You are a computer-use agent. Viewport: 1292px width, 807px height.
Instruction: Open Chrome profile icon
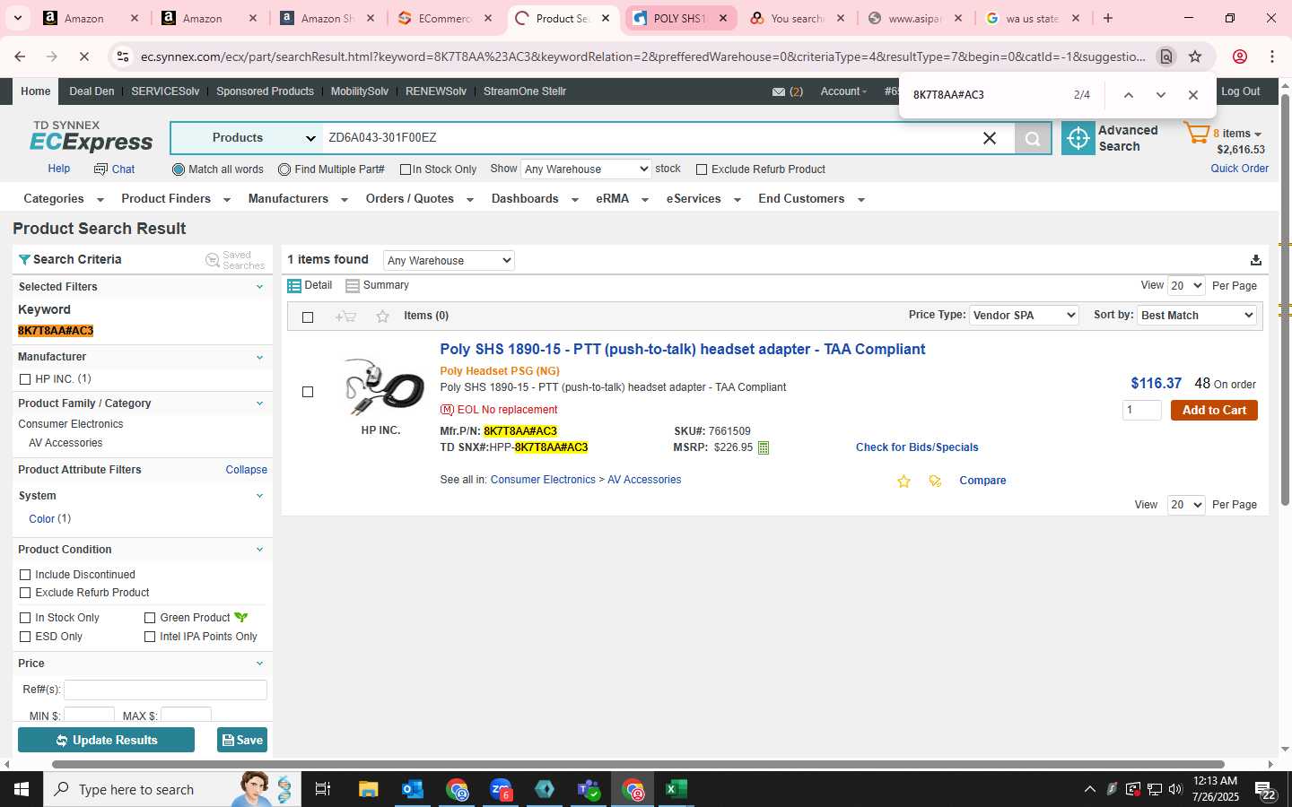tap(1240, 56)
